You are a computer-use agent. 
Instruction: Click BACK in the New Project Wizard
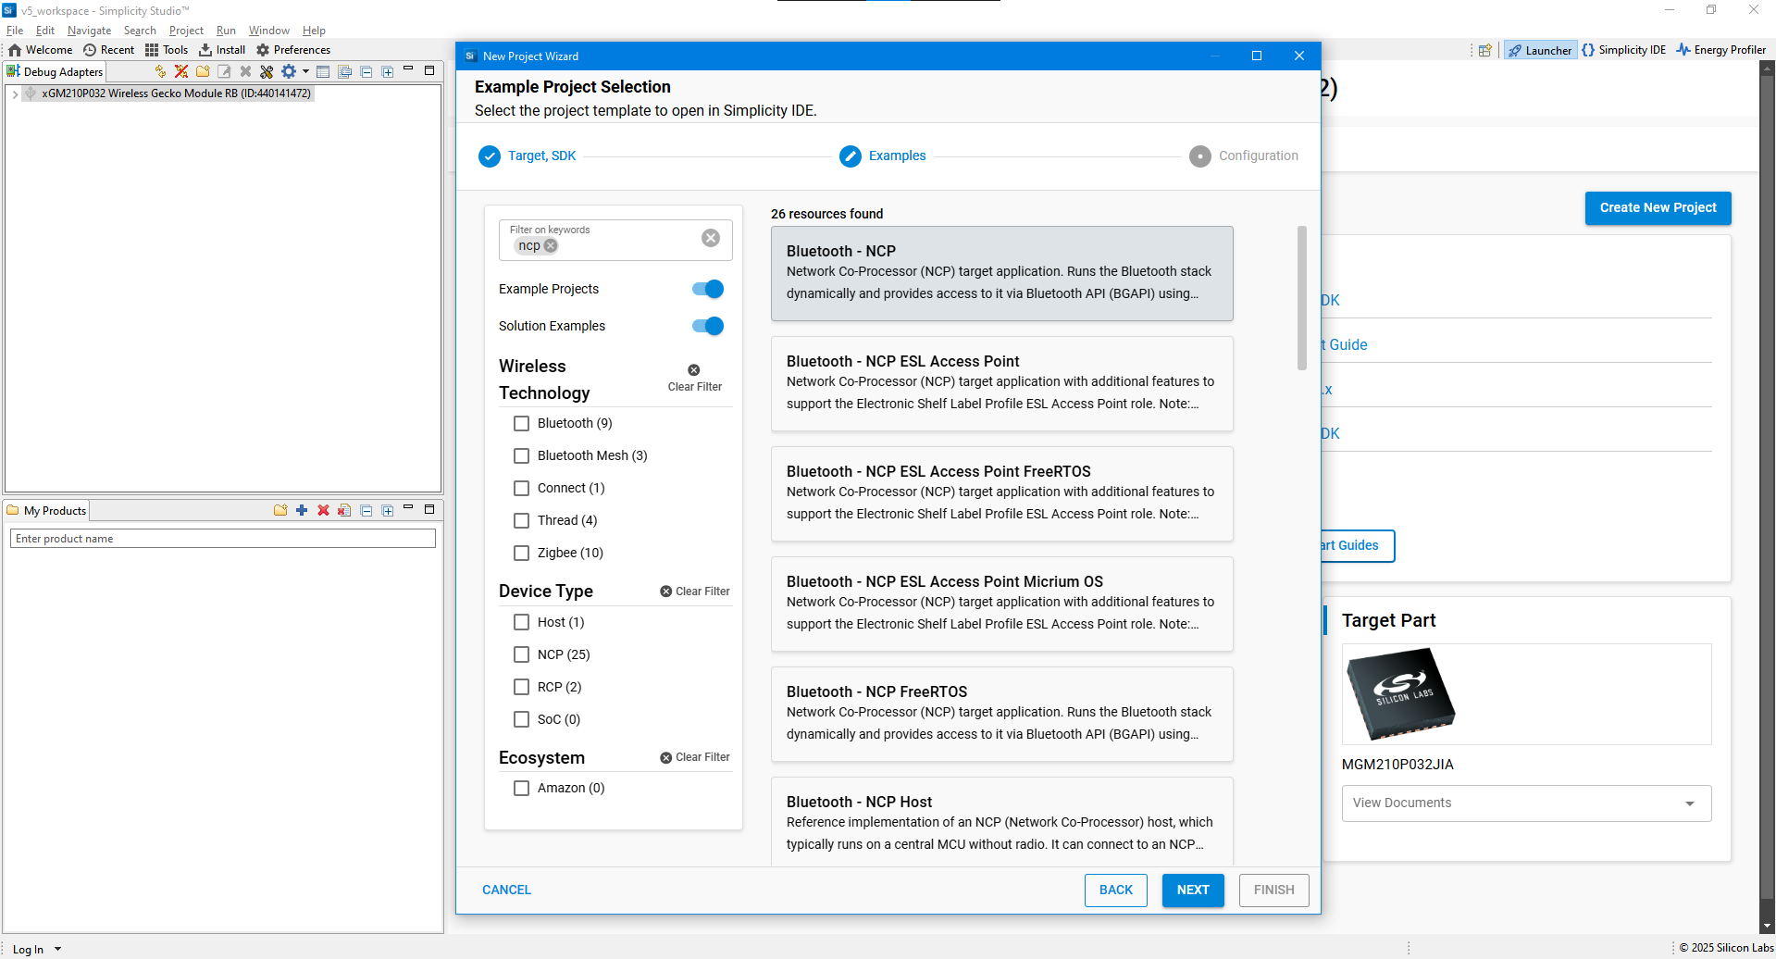point(1115,890)
